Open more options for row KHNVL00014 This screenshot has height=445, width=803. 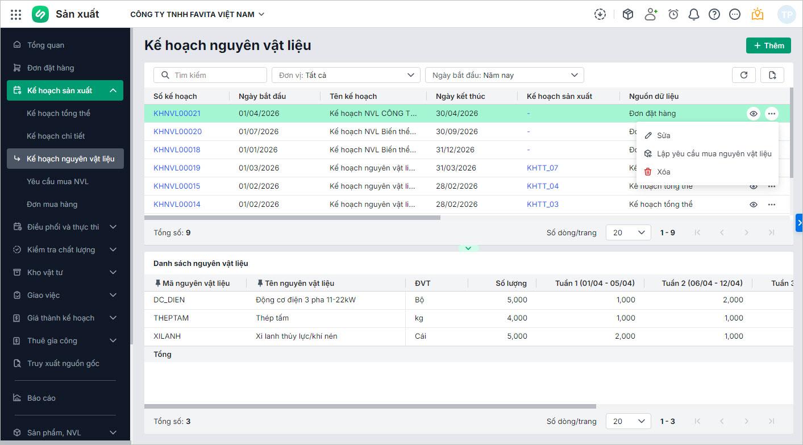(x=771, y=205)
